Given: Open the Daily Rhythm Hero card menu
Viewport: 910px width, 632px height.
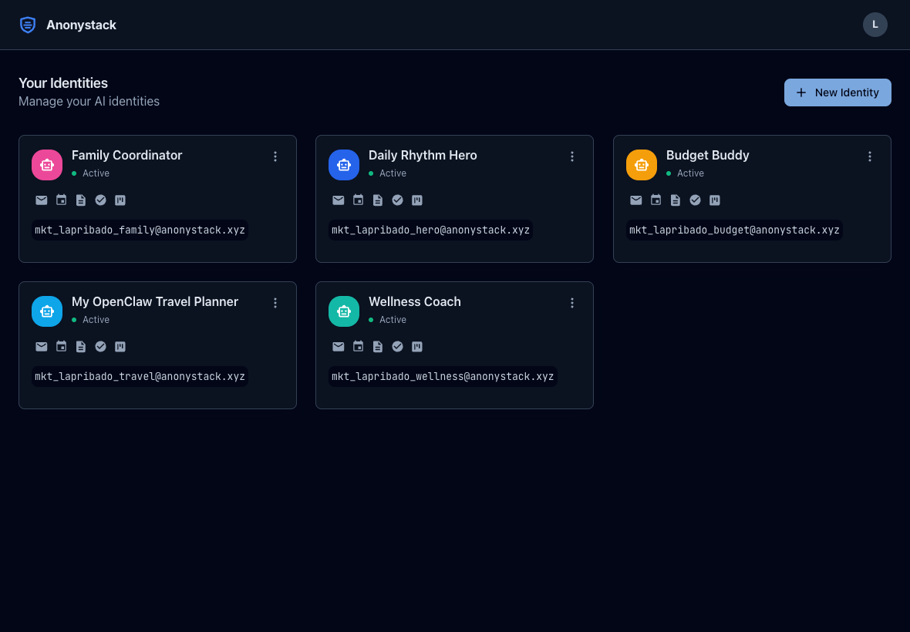Looking at the screenshot, I should 572,156.
